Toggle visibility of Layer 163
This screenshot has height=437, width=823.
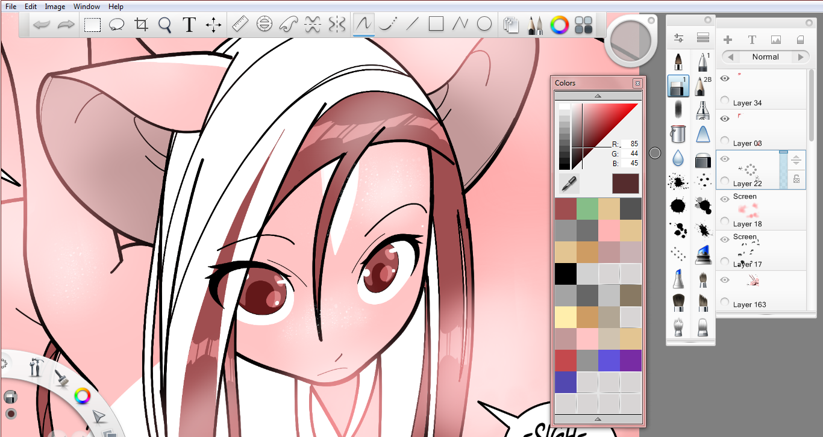coord(725,280)
